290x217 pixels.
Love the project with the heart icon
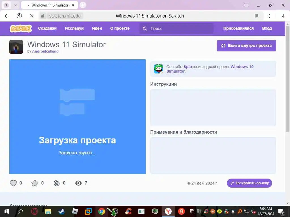[x=13, y=183]
